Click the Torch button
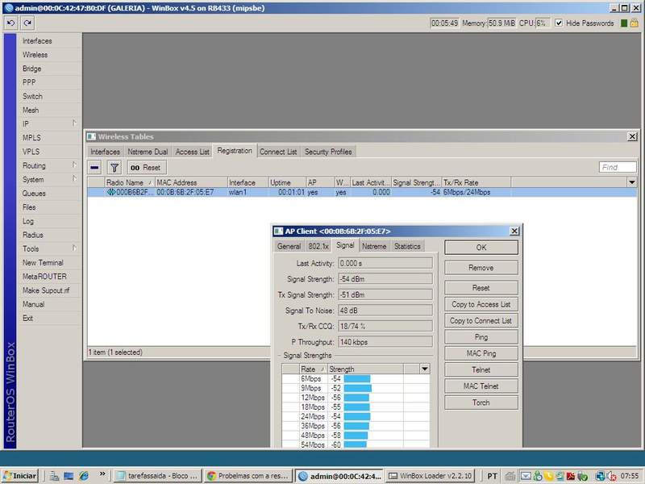 (x=481, y=403)
